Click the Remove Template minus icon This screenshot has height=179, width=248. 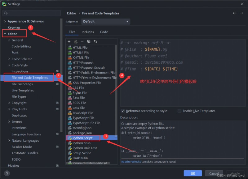coord(82,42)
